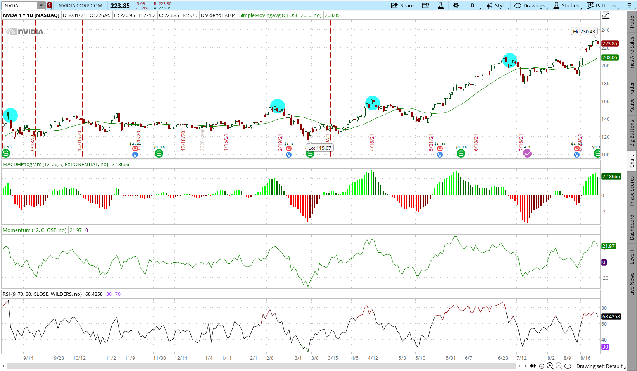Click the purple 4:1 stock split icon
The image size is (637, 371).
(527, 154)
